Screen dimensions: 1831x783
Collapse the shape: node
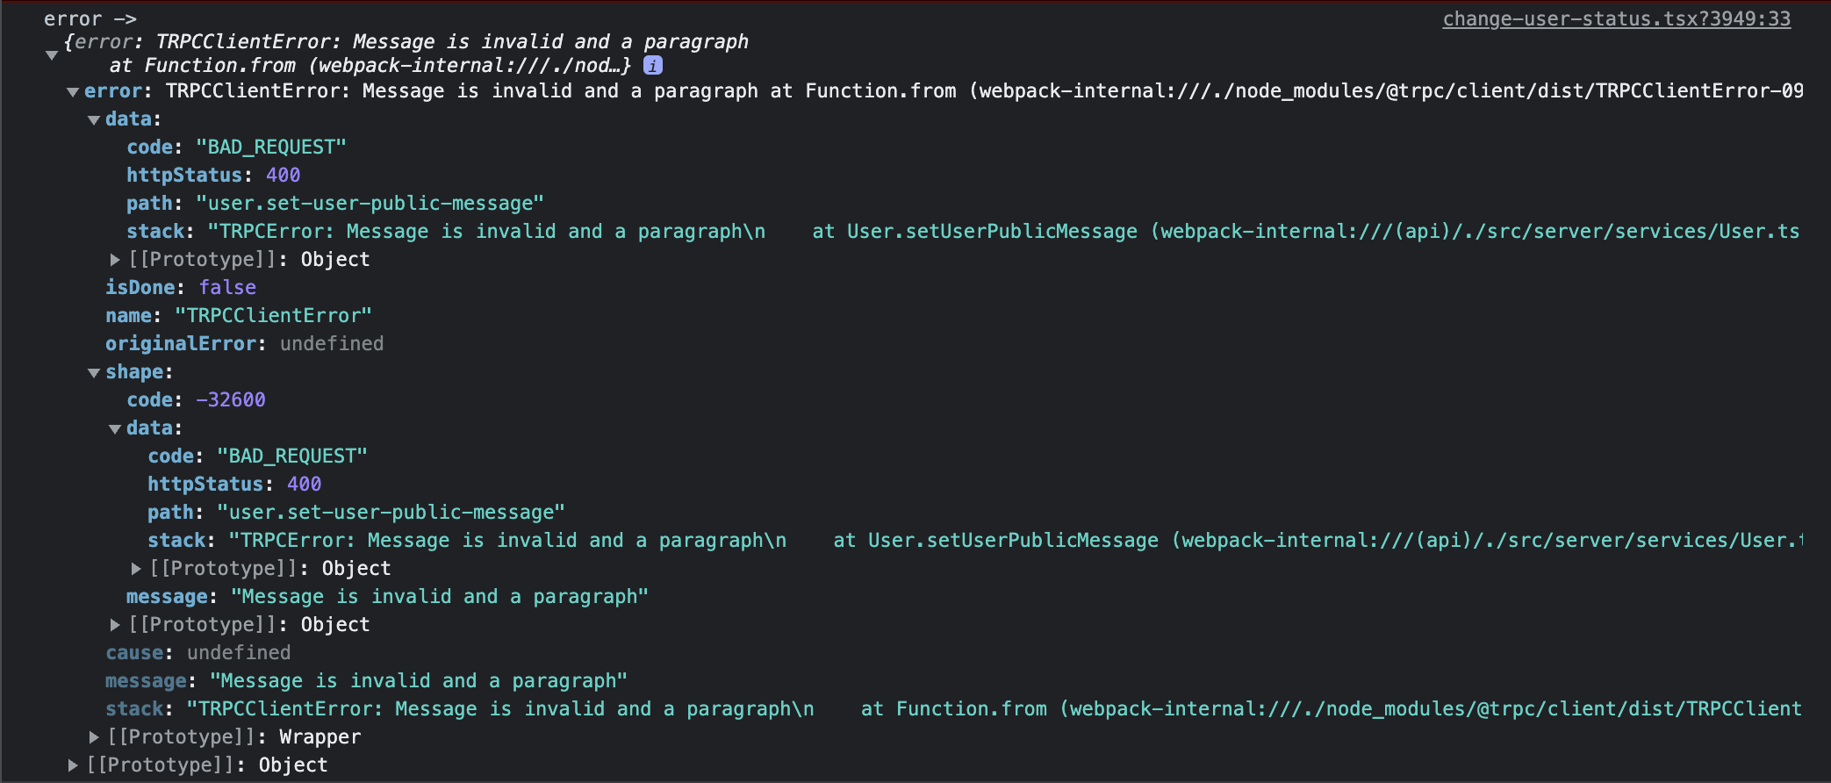pyautogui.click(x=94, y=372)
